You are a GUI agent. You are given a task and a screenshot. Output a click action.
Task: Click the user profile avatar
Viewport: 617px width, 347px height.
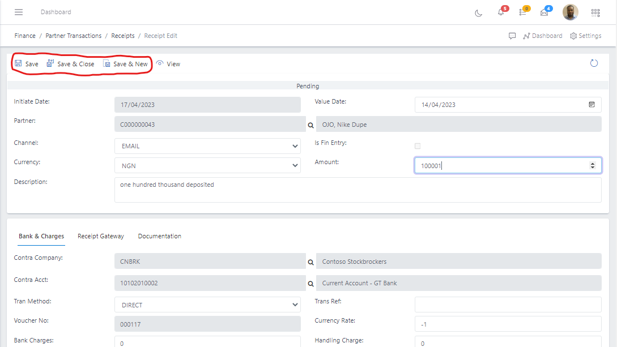[x=571, y=12]
